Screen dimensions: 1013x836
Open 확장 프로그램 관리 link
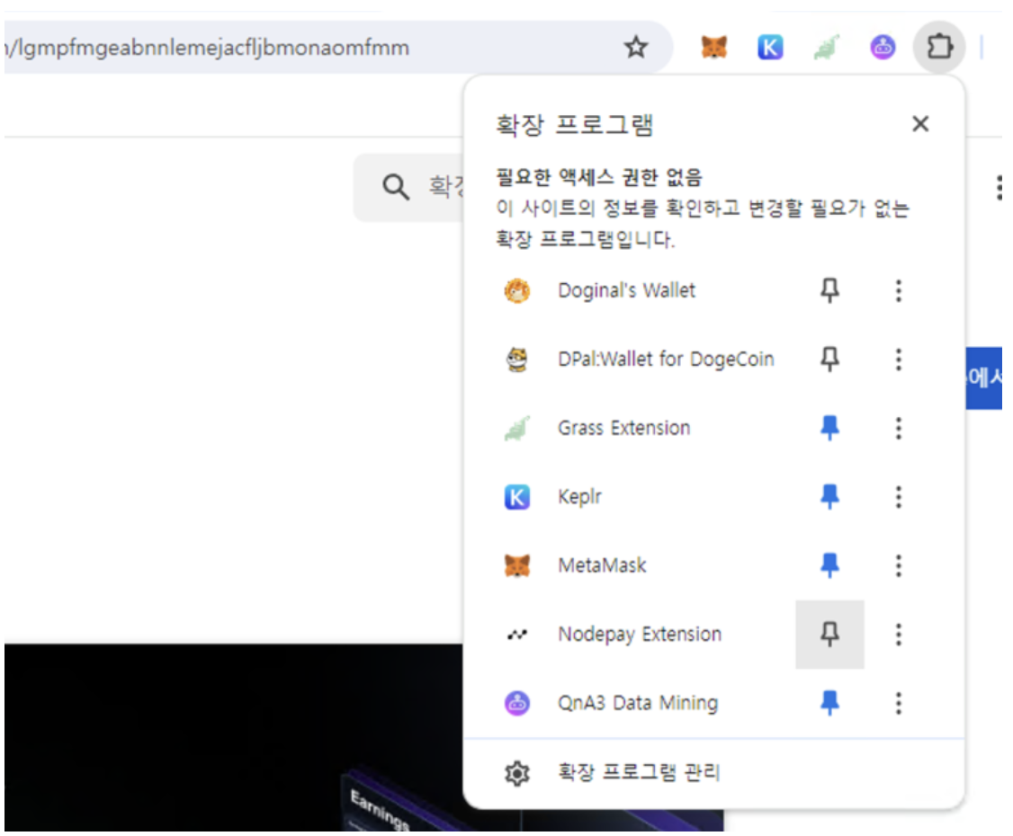click(639, 772)
